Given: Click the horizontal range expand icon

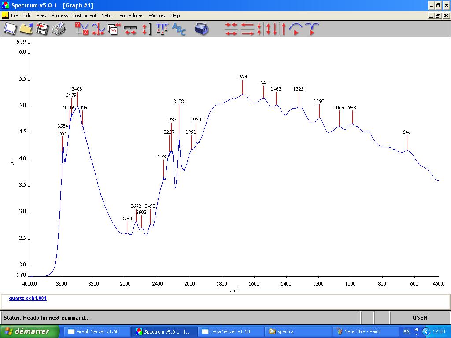Looking at the screenshot, I should coord(130,29).
